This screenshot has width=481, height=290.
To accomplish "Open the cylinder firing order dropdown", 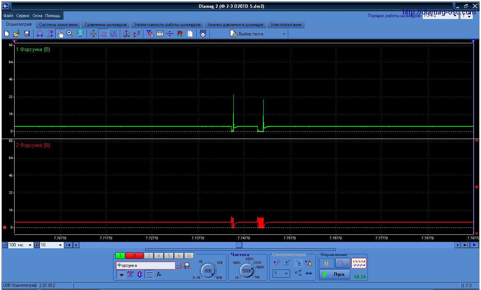I will tap(440, 16).
